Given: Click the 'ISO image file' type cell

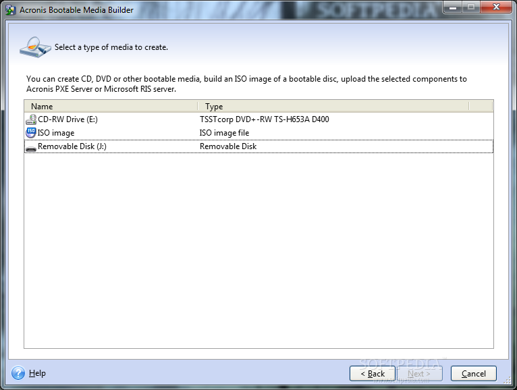Looking at the screenshot, I should 224,133.
